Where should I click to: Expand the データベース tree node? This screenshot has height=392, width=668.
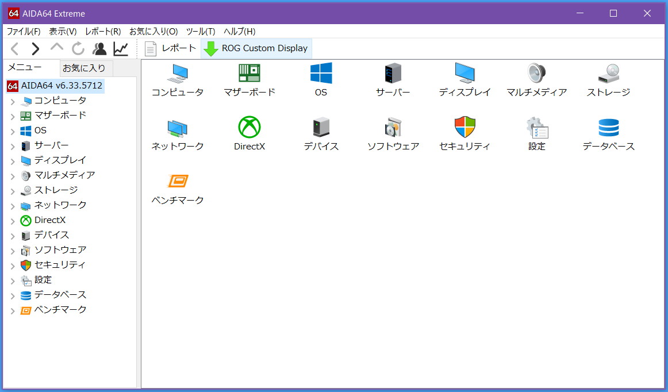13,295
